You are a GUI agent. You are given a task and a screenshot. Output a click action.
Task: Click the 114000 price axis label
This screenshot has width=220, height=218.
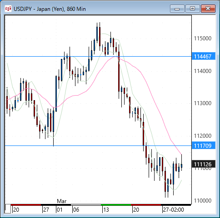[x=203, y=71]
